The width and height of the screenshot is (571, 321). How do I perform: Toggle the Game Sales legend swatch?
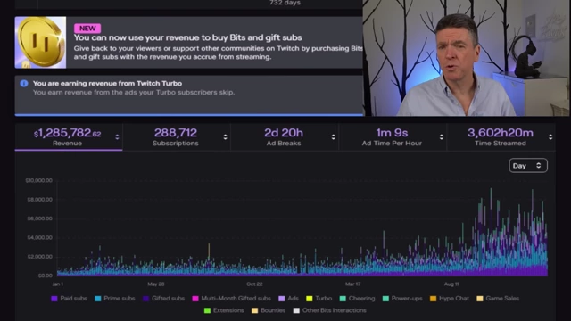tap(480, 299)
